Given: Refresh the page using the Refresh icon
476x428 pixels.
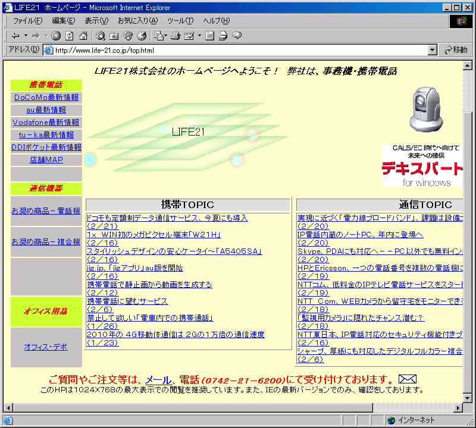Looking at the screenshot, I should (70, 36).
